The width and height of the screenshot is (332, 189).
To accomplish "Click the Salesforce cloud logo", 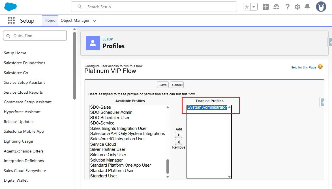I will click(10, 7).
